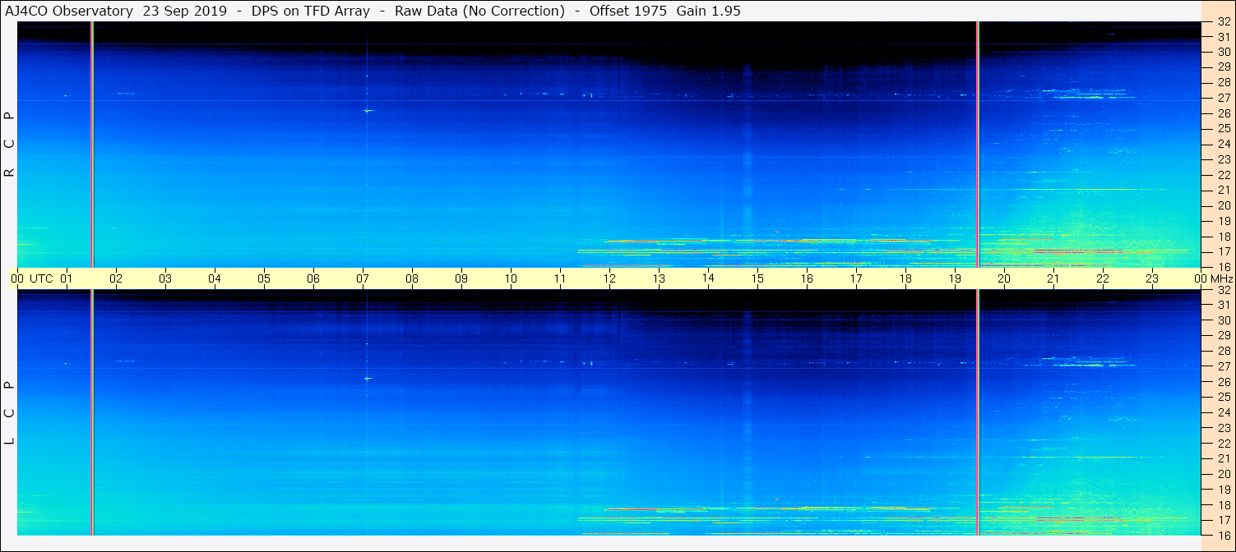Click the red vertical line in RCP panel
The height and width of the screenshot is (552, 1236).
(91, 145)
